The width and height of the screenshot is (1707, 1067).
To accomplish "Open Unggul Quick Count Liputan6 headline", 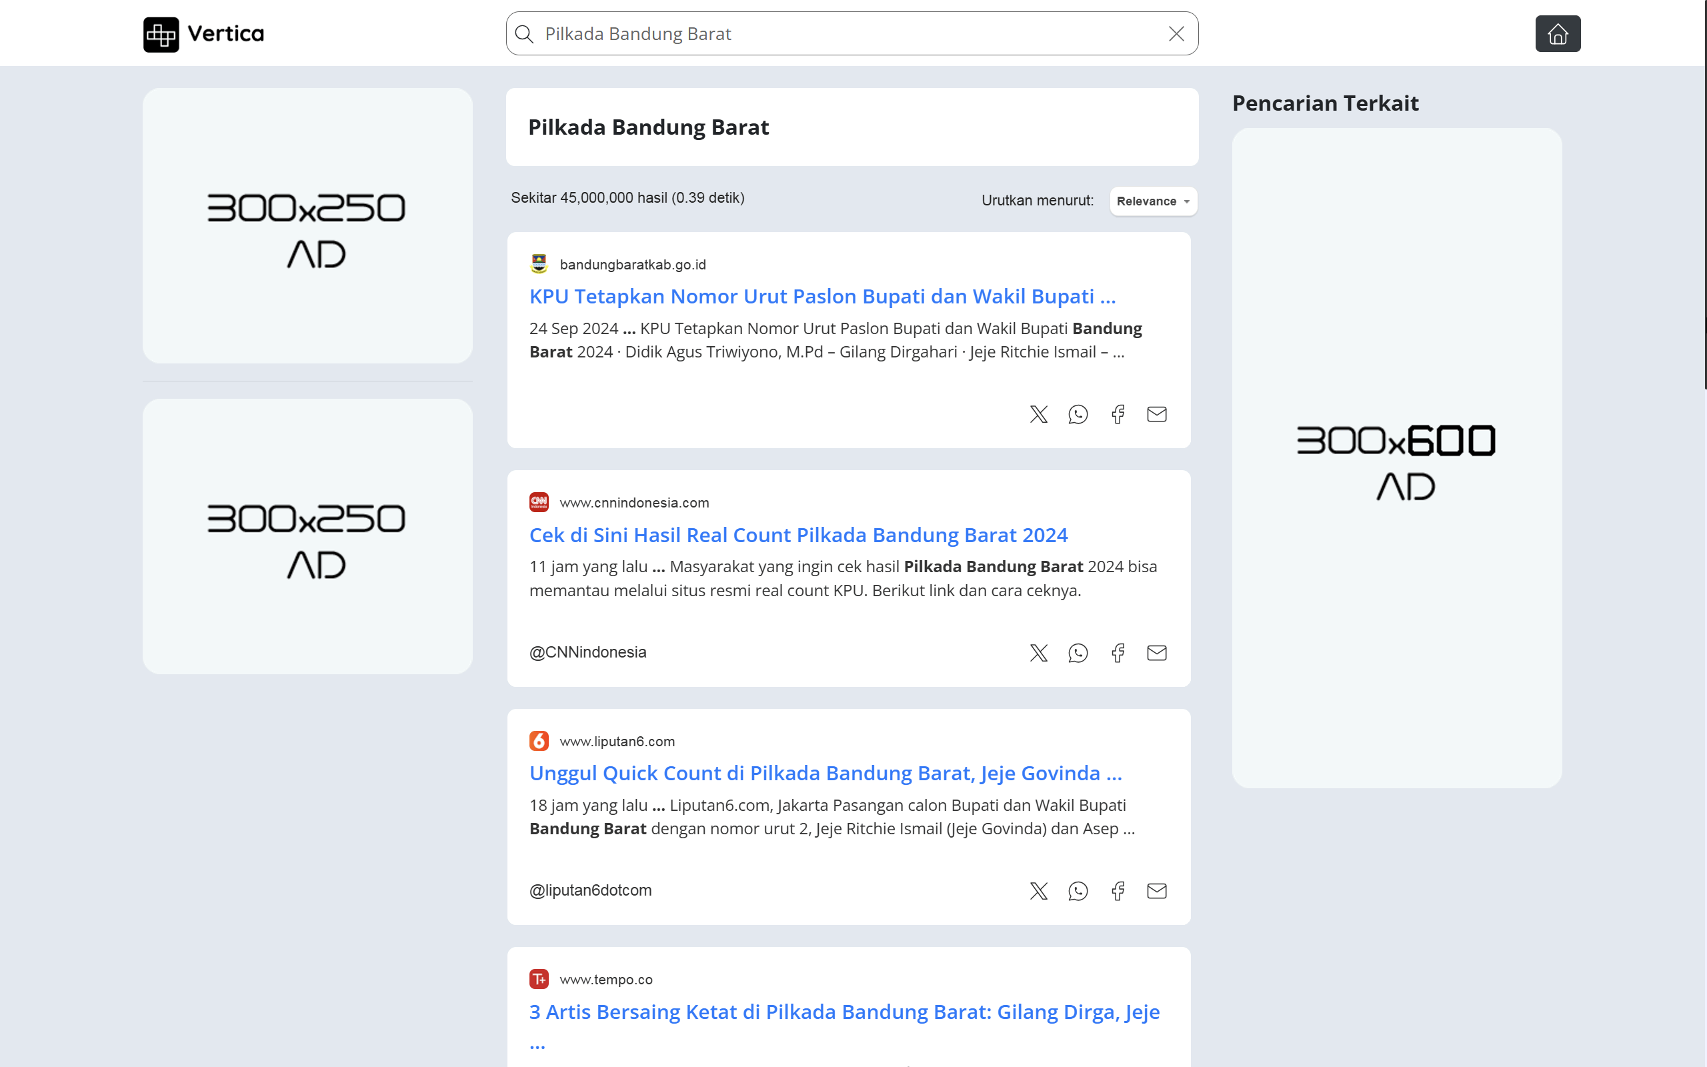I will [x=825, y=774].
